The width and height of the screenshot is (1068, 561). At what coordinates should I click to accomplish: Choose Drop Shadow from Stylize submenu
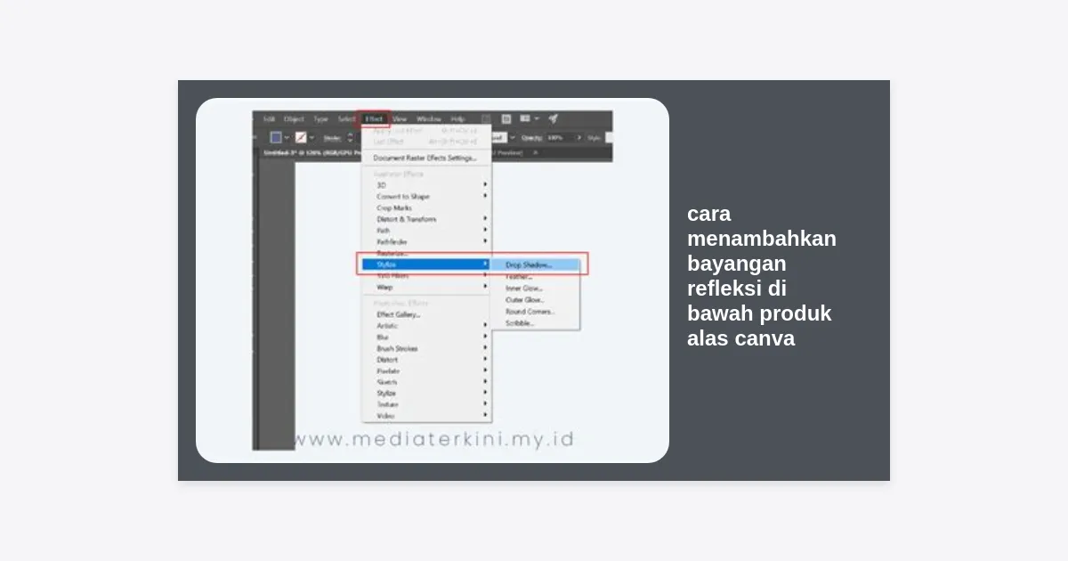point(529,264)
